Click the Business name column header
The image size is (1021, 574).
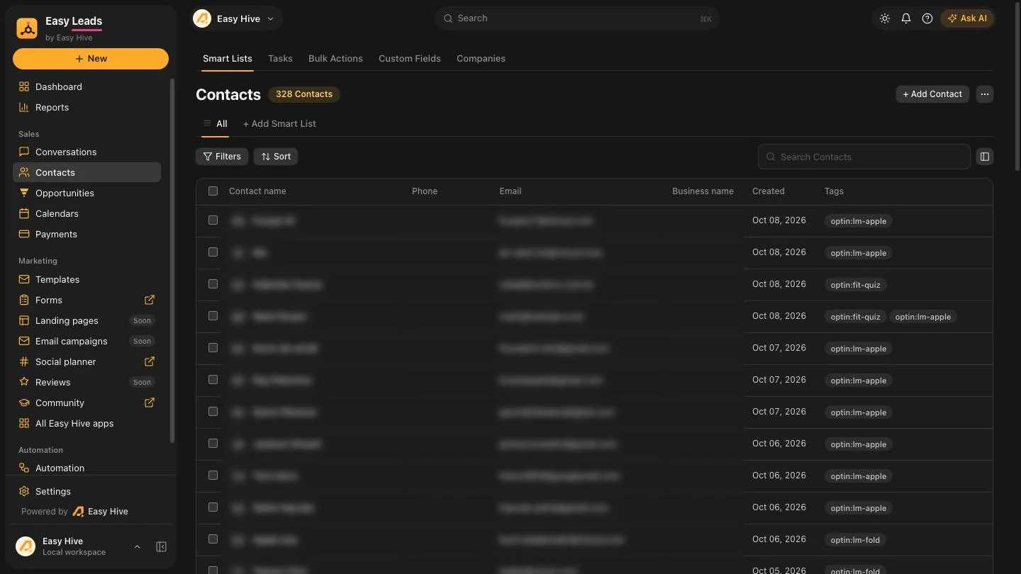point(703,191)
